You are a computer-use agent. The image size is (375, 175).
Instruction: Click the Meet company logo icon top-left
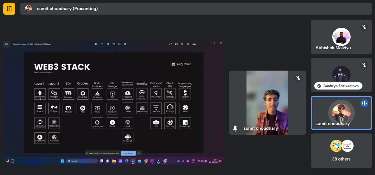pos(9,9)
